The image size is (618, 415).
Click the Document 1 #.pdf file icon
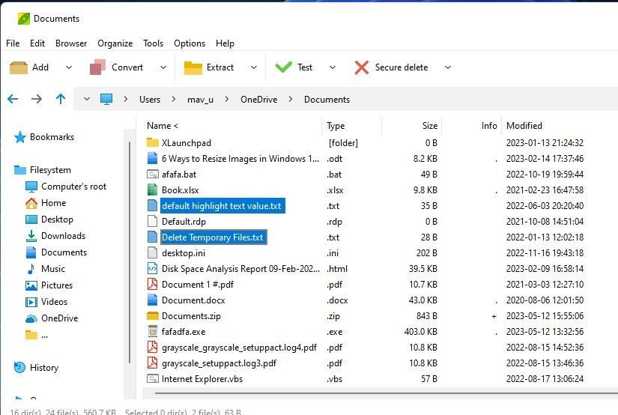pyautogui.click(x=153, y=284)
